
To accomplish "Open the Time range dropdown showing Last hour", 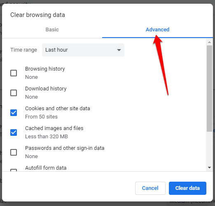I will [x=83, y=50].
